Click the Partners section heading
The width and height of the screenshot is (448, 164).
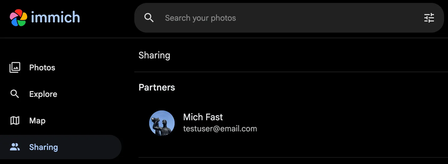[x=157, y=87]
